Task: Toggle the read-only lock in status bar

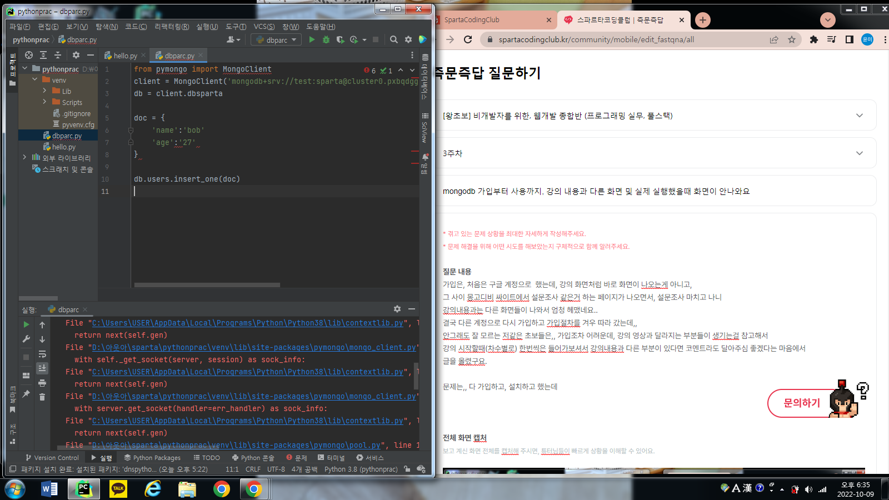Action: [x=407, y=469]
